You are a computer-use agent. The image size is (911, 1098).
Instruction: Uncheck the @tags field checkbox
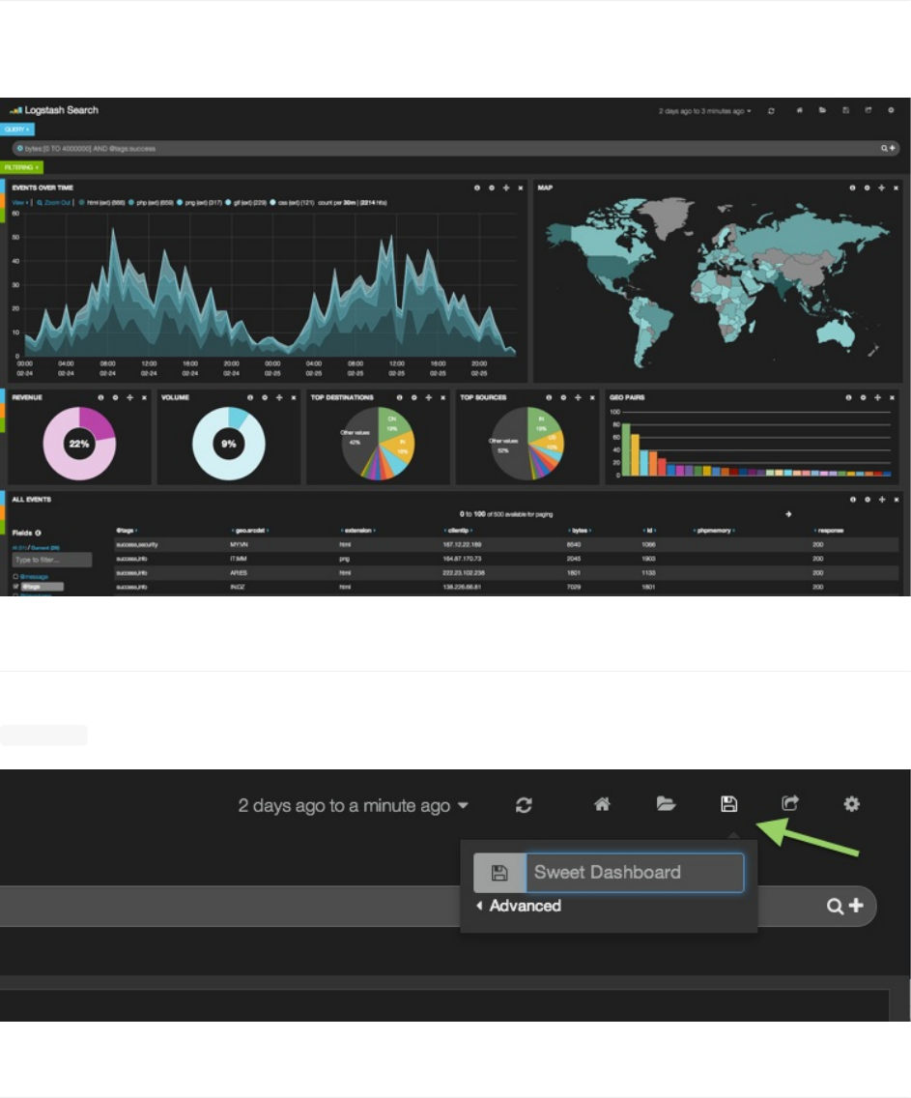[15, 586]
